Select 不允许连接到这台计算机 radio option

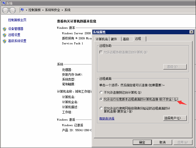pyautogui.click(x=101, y=92)
